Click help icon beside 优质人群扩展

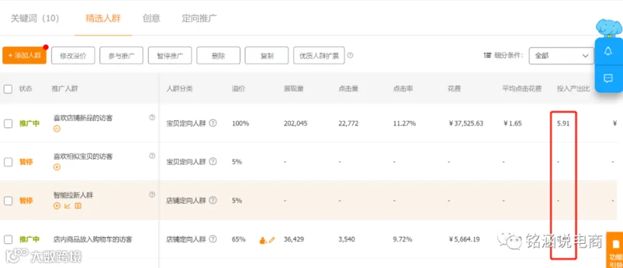pyautogui.click(x=350, y=55)
